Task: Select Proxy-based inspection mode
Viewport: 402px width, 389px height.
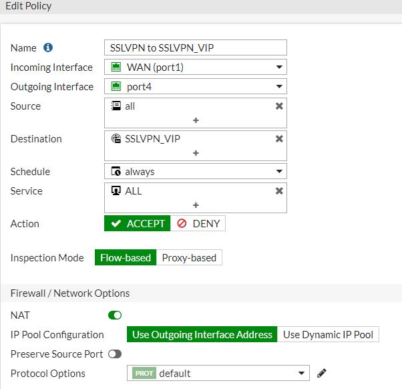Action: [189, 258]
